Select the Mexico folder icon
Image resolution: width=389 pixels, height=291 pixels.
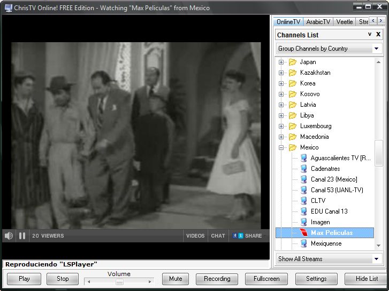pyautogui.click(x=293, y=147)
